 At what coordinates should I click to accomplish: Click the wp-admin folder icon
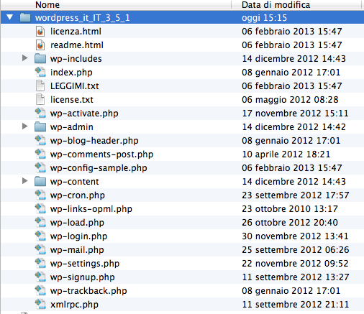(x=40, y=126)
